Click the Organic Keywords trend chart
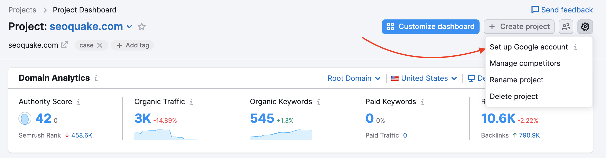Image resolution: width=606 pixels, height=158 pixels. tap(281, 135)
